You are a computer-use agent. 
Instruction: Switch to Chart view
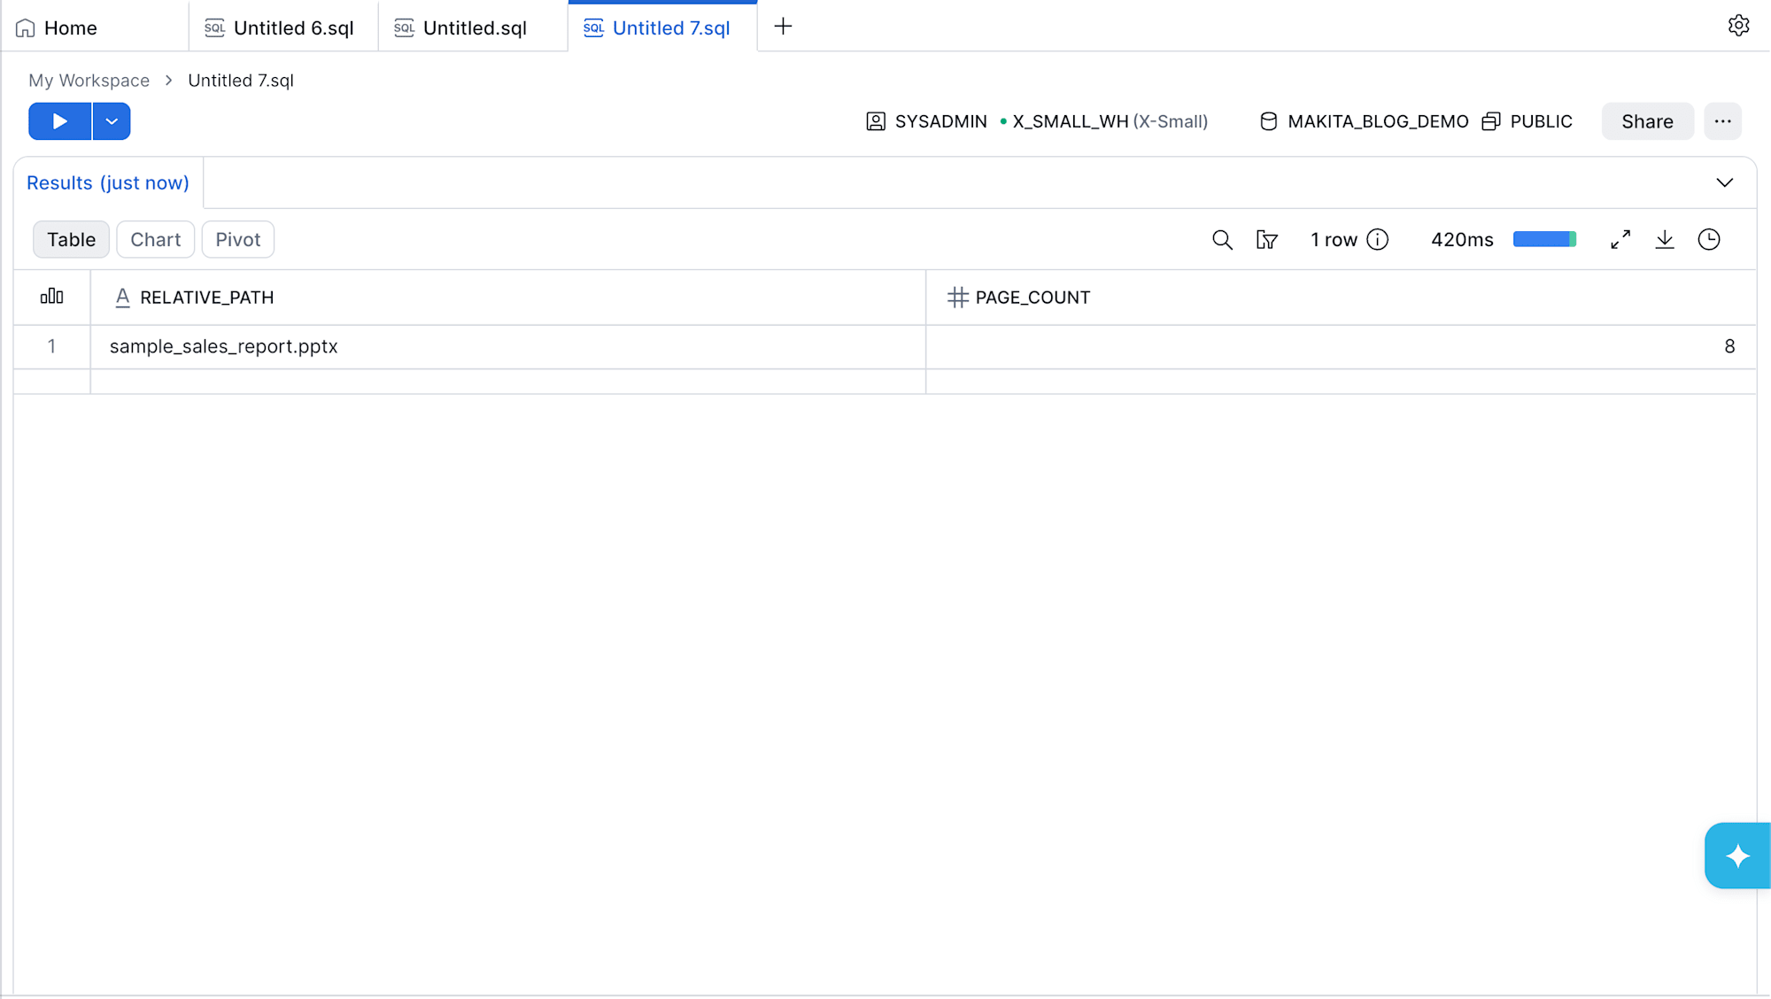click(155, 239)
